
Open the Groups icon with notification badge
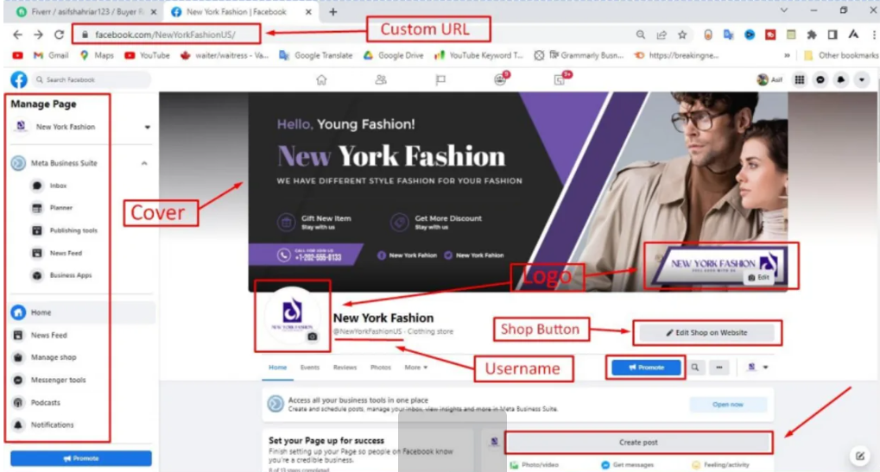500,79
